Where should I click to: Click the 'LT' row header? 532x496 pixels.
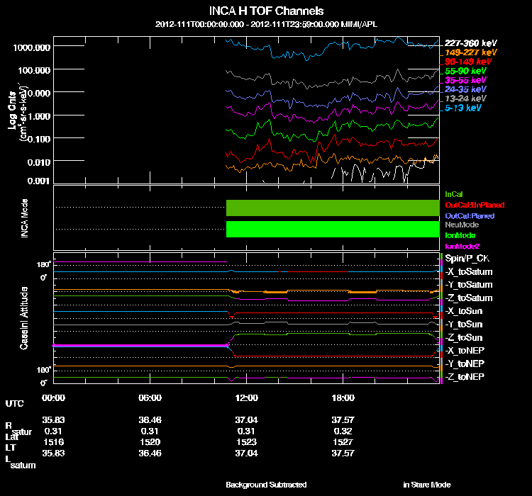[11, 448]
